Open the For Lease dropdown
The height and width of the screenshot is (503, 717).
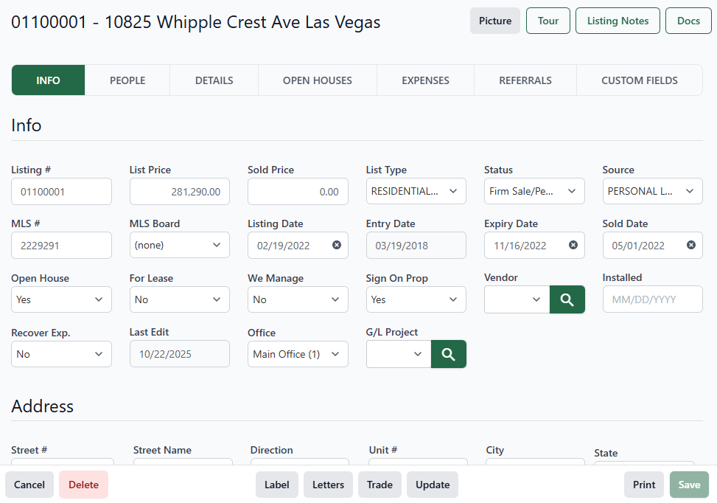(x=179, y=299)
